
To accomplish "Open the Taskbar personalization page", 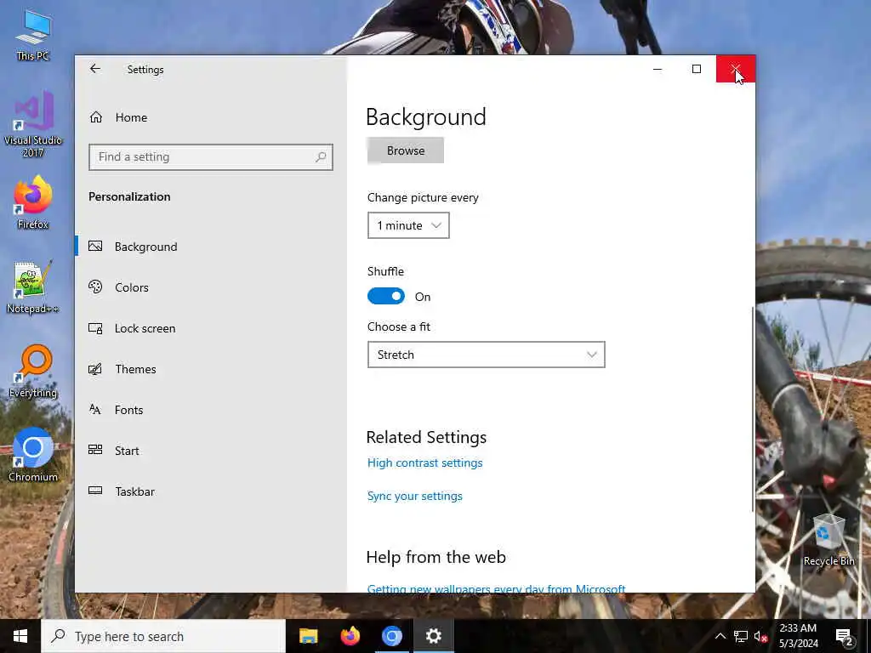I will click(x=211, y=491).
